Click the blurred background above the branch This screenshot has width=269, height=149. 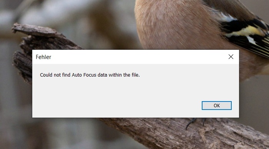[77, 15]
